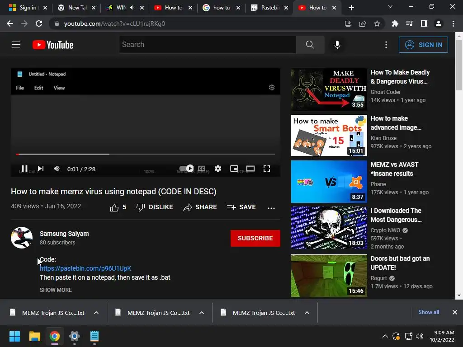
Task: Open more actions ellipsis under video
Action: coord(271,208)
